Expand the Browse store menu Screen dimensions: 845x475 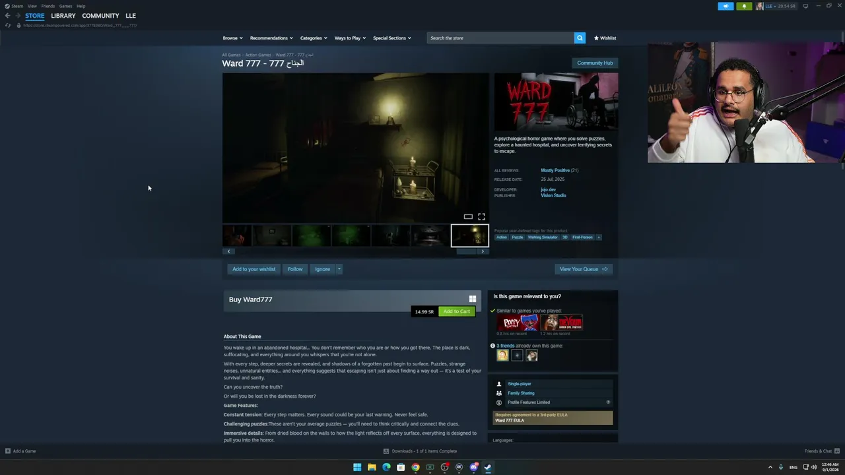tap(232, 38)
